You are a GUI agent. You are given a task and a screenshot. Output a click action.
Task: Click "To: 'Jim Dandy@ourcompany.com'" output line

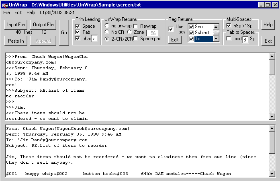pyautogui.click(x=48, y=140)
